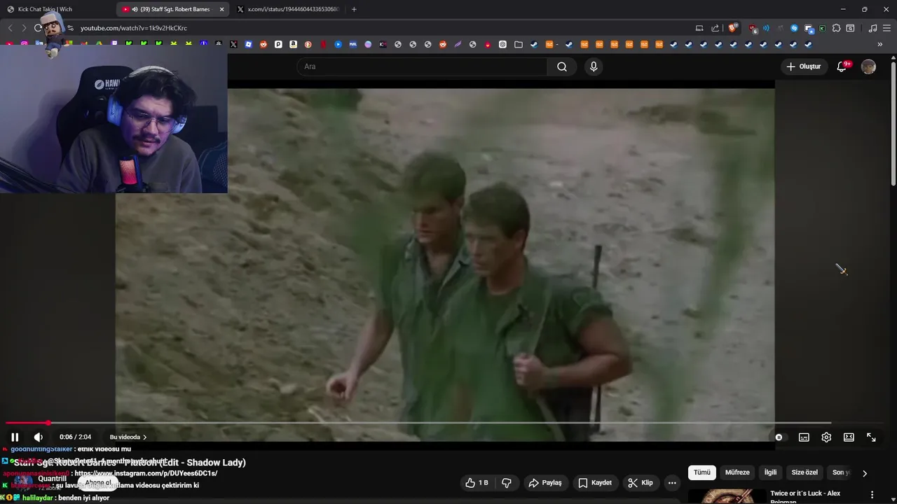Click the share page icon in address bar

click(x=715, y=28)
